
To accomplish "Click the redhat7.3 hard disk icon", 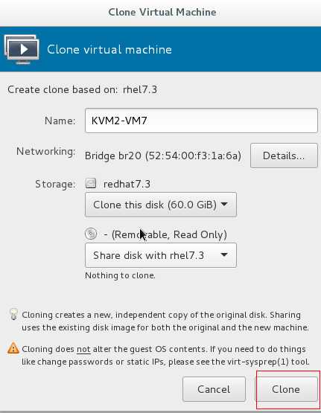I will [91, 183].
